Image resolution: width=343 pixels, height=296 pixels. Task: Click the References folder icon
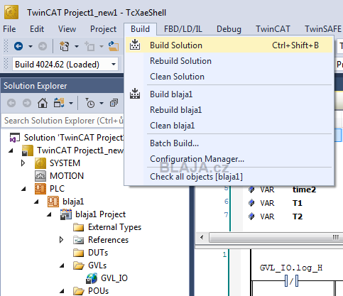pos(79,240)
